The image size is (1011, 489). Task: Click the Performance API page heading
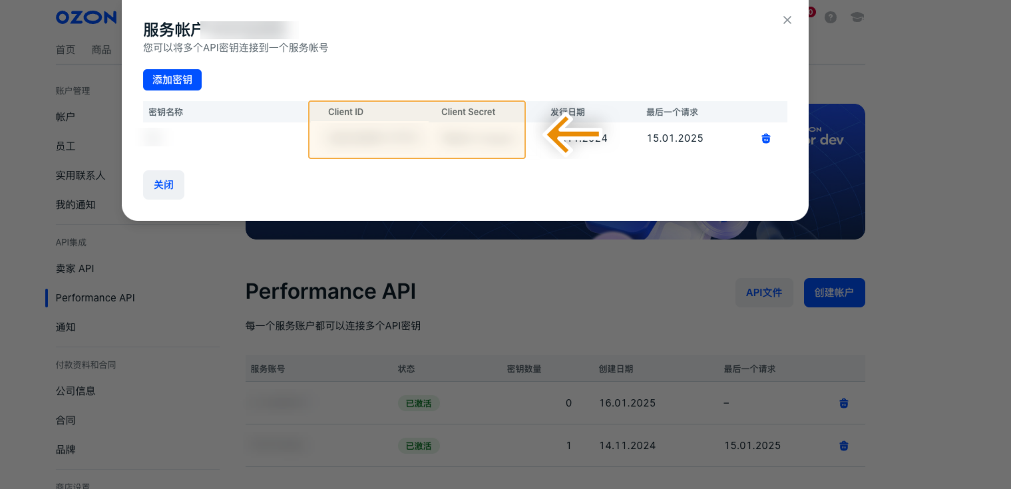coord(331,291)
